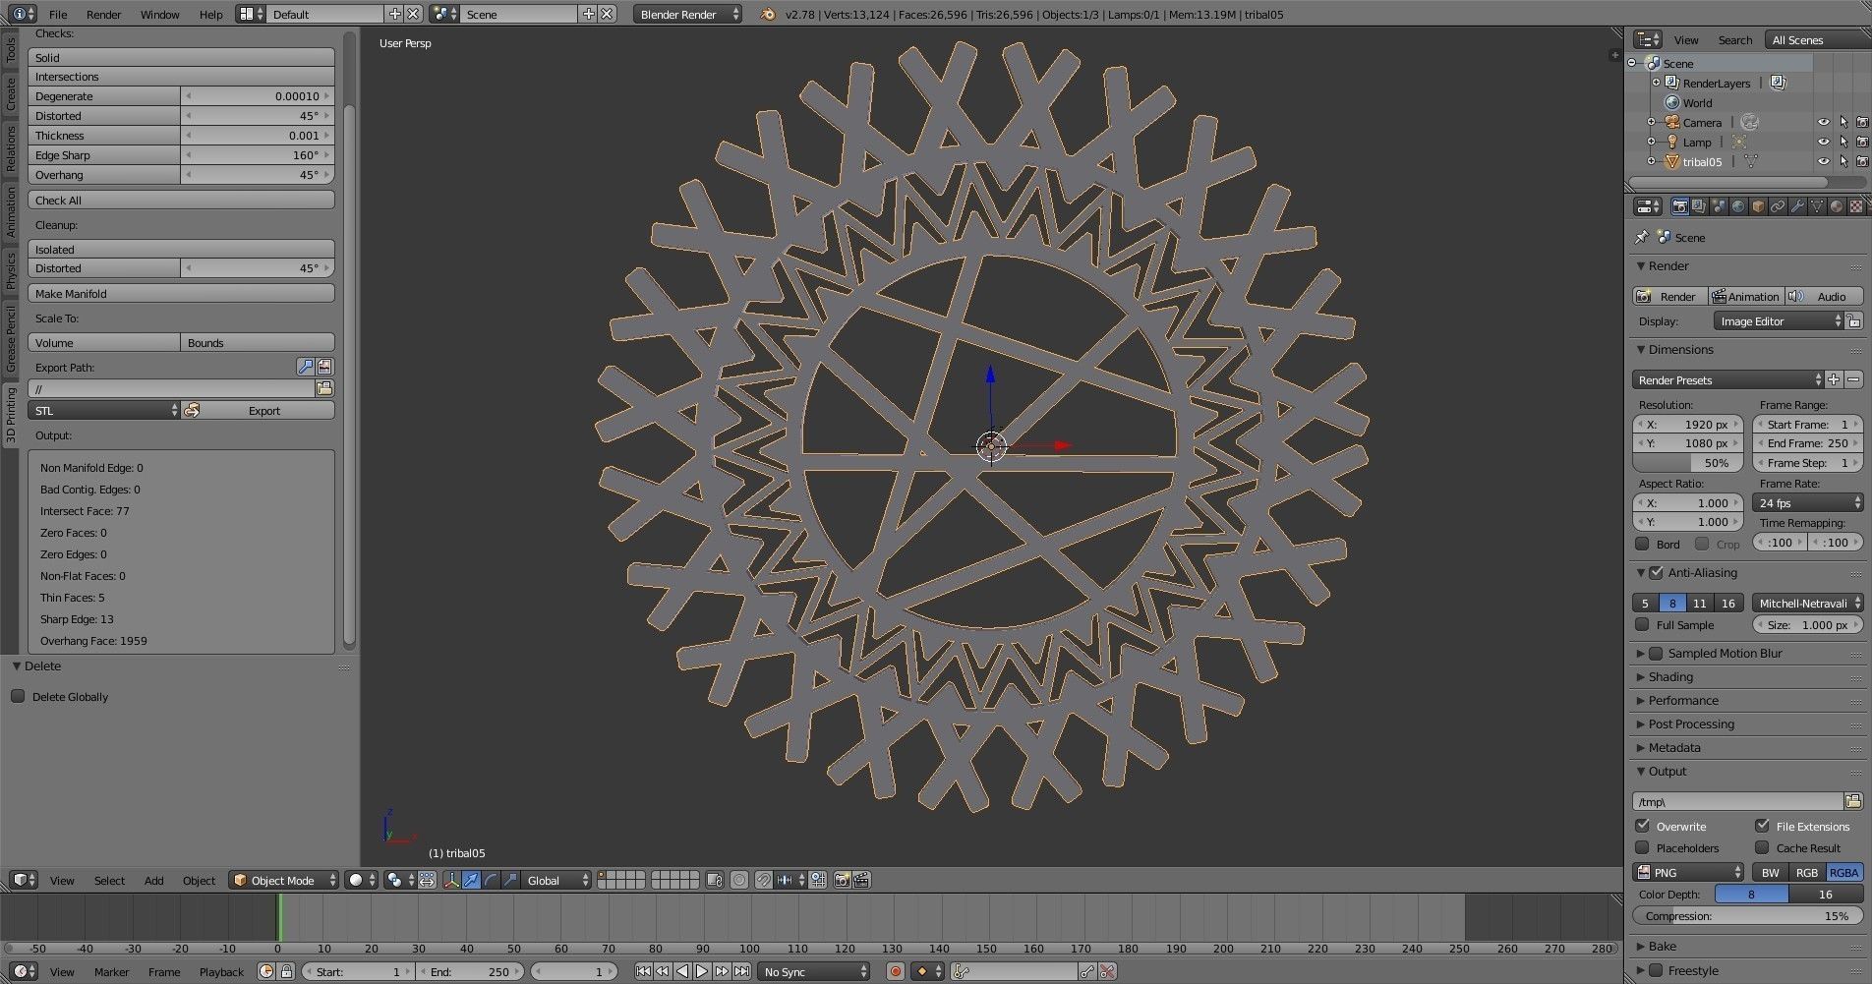Toggle the Anti-Aliasing checkbox
The height and width of the screenshot is (984, 1872).
tap(1656, 572)
